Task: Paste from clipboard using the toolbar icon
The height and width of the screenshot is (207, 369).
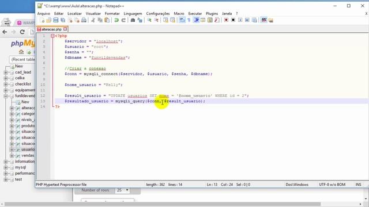Action: 107,20
